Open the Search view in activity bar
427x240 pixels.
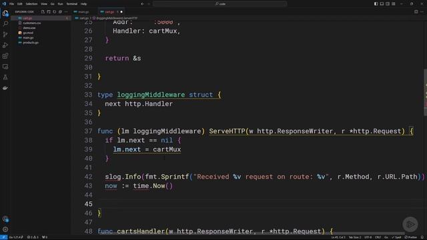pyautogui.click(x=5, y=24)
